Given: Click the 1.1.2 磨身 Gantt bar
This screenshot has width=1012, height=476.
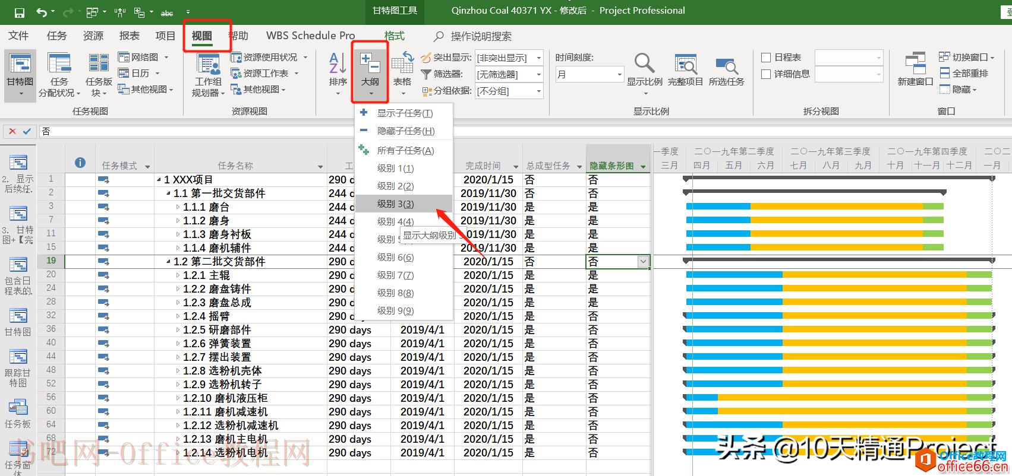Looking at the screenshot, I should 815,220.
